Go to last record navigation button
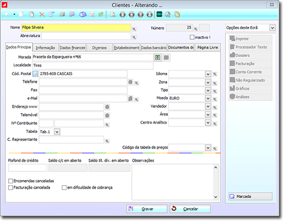285x223 pixels. point(149,14)
